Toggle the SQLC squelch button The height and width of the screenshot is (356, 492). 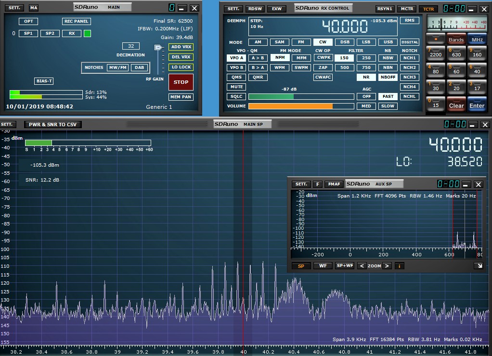click(x=236, y=96)
